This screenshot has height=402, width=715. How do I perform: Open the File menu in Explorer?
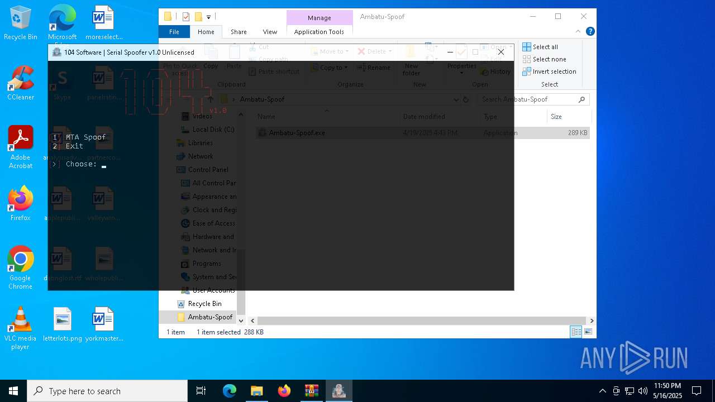tap(174, 32)
